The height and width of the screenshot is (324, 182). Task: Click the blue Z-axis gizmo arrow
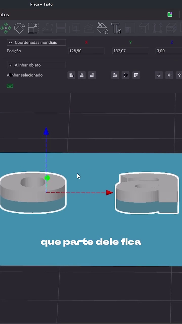(46, 131)
